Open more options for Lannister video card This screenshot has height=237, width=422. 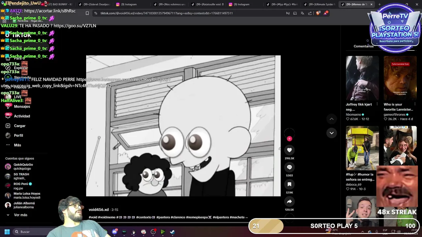pos(415,104)
